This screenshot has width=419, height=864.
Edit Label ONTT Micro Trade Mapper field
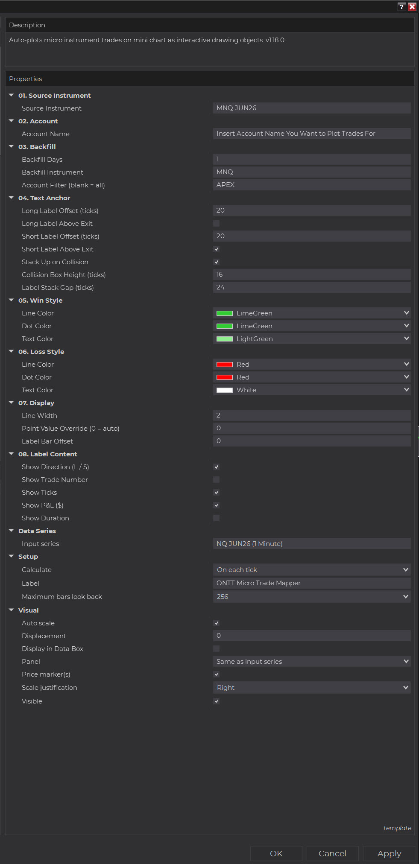point(312,583)
